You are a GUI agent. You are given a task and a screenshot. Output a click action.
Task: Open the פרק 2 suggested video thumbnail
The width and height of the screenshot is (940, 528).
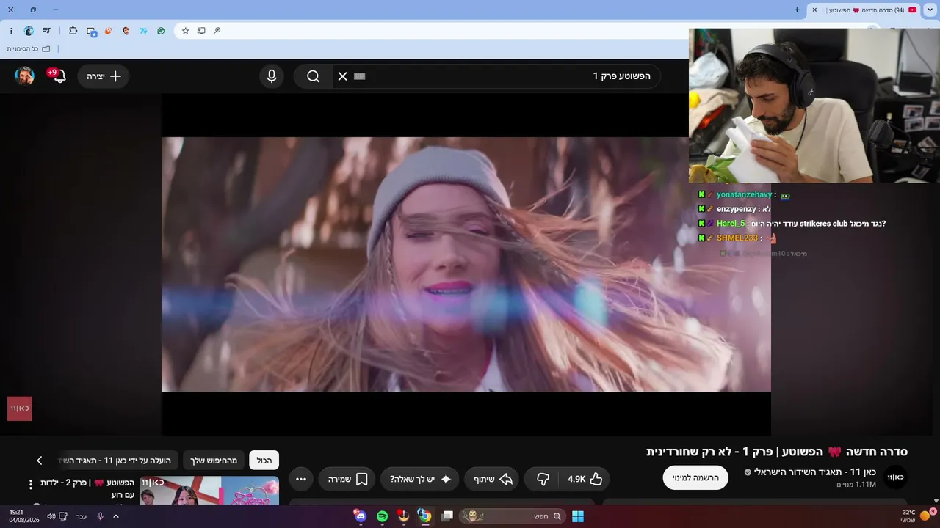[x=209, y=491]
